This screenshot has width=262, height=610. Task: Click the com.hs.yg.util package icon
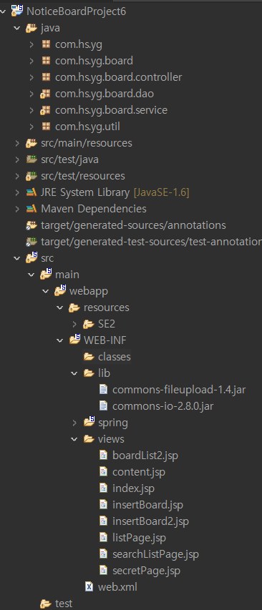click(x=46, y=127)
